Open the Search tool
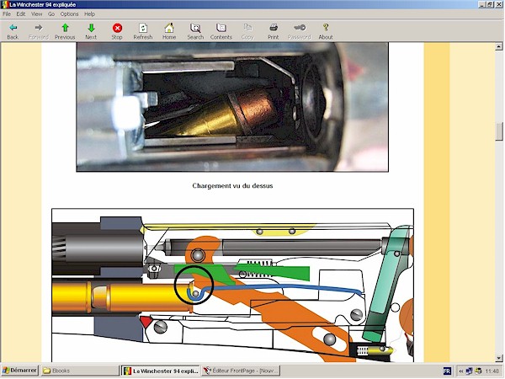The width and height of the screenshot is (505, 379). coord(195,31)
